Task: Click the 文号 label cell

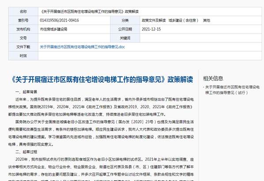Action: (x=23, y=38)
